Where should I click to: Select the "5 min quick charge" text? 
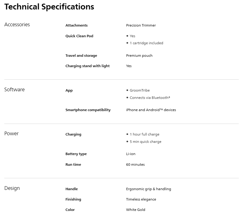[x=145, y=142]
